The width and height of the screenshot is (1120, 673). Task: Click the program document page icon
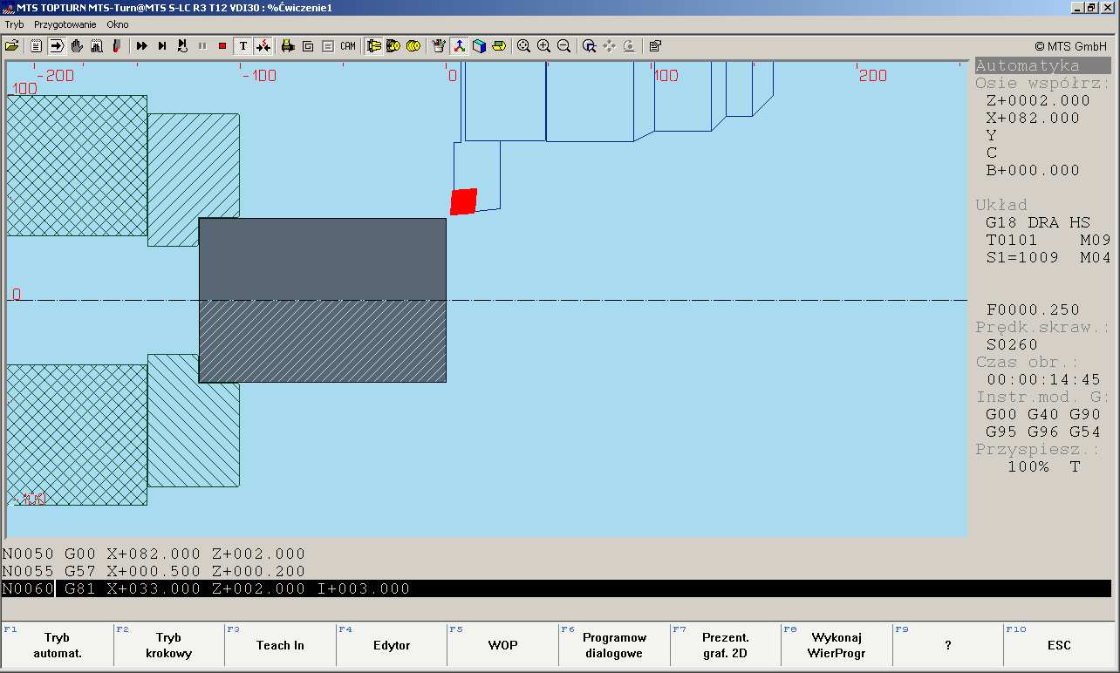click(36, 45)
